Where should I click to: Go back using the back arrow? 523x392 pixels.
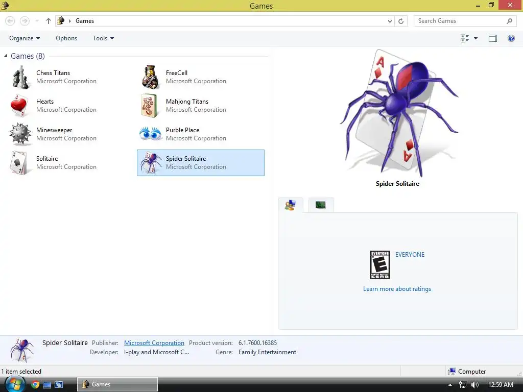tap(10, 21)
